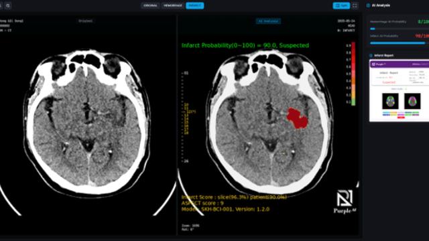Click the Infarct Report section icon

click(371, 56)
